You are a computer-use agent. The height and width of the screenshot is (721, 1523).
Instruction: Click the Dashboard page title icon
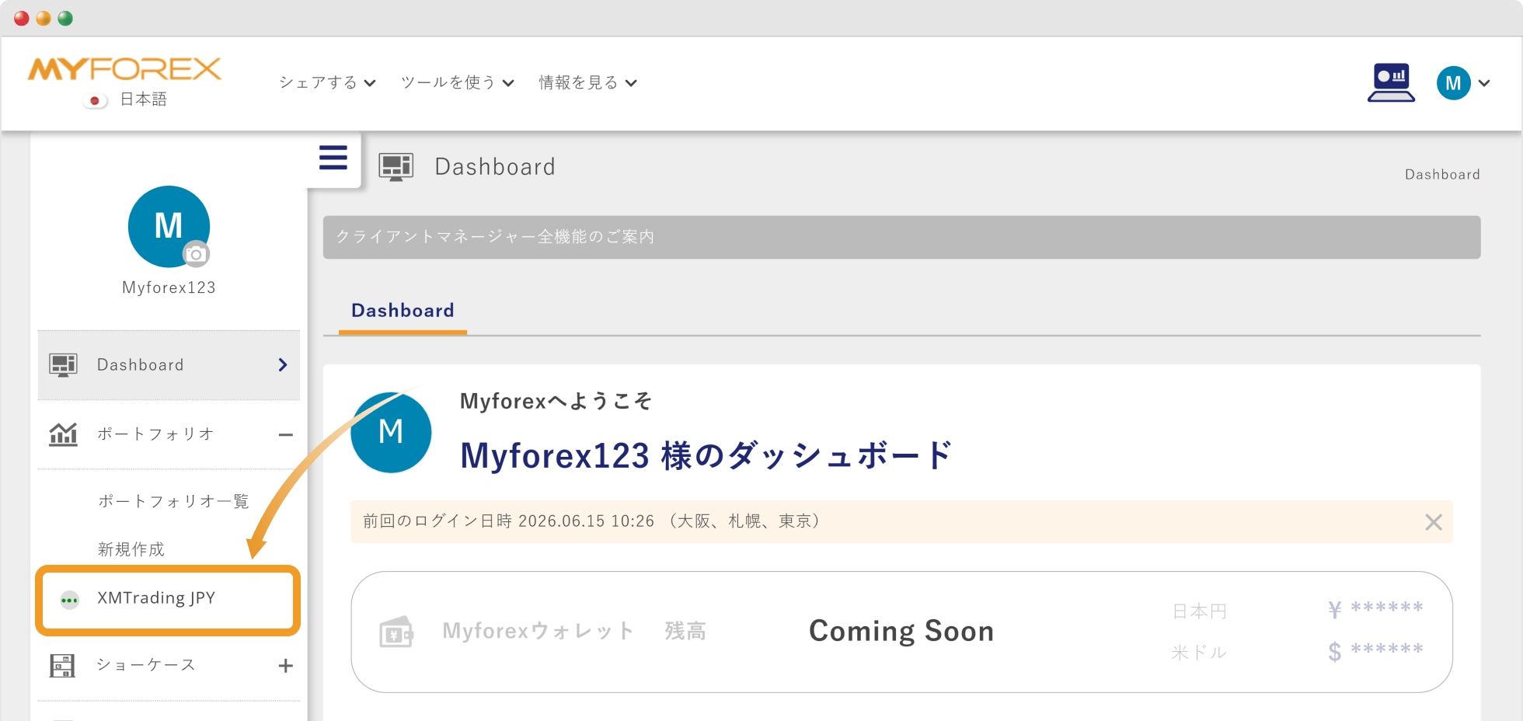pyautogui.click(x=396, y=167)
